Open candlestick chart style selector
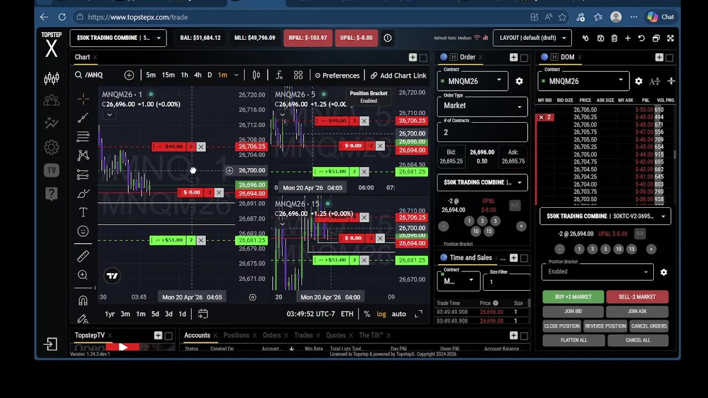 (256, 75)
